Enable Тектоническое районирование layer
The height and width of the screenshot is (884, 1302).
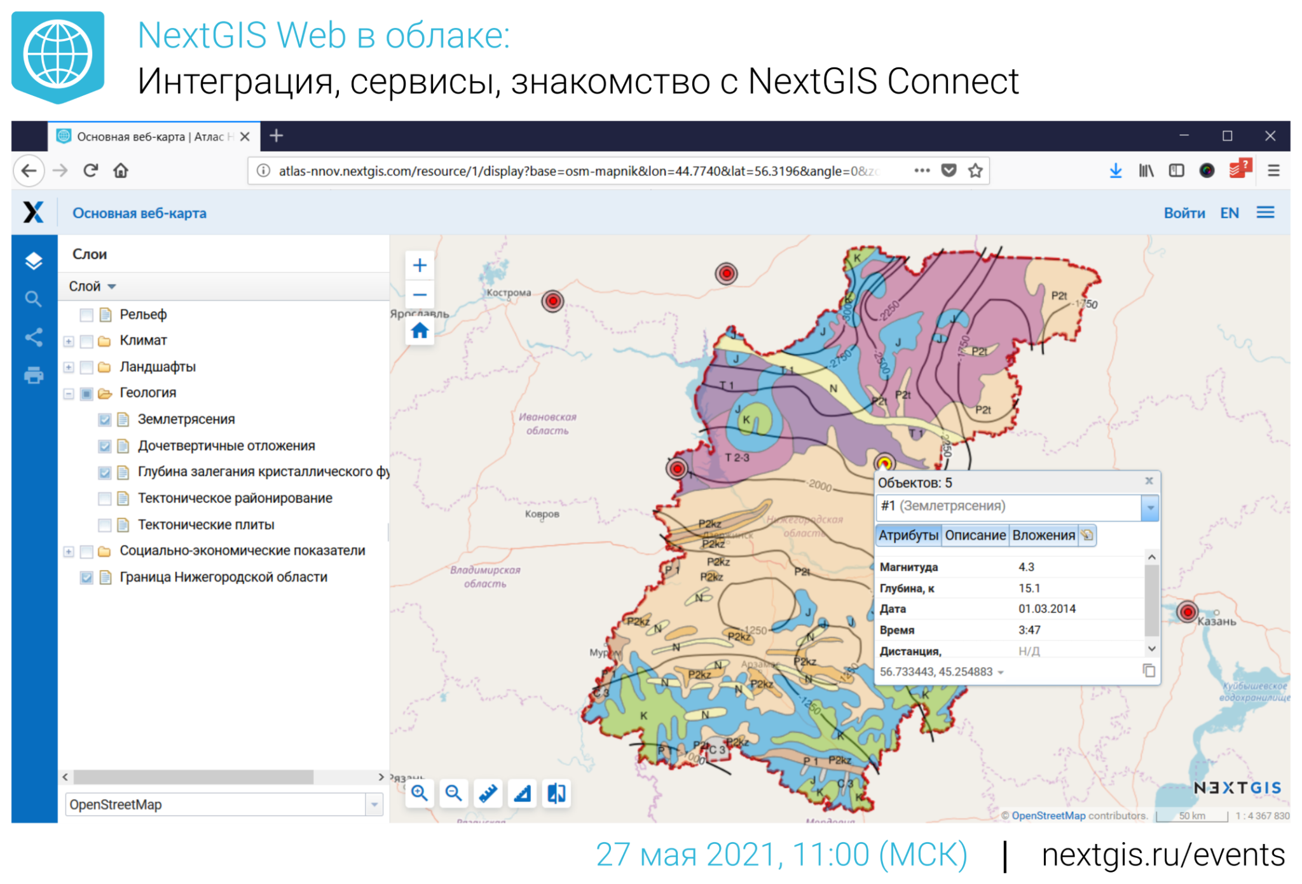(x=105, y=499)
